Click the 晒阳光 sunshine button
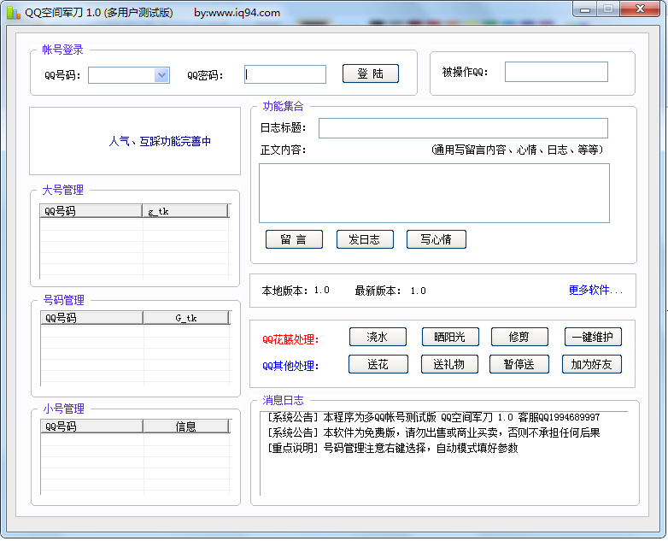Viewport: 668px width, 541px height. click(450, 338)
